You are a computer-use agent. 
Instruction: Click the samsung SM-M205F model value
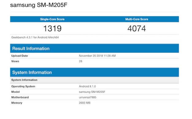pyautogui.click(x=92, y=92)
